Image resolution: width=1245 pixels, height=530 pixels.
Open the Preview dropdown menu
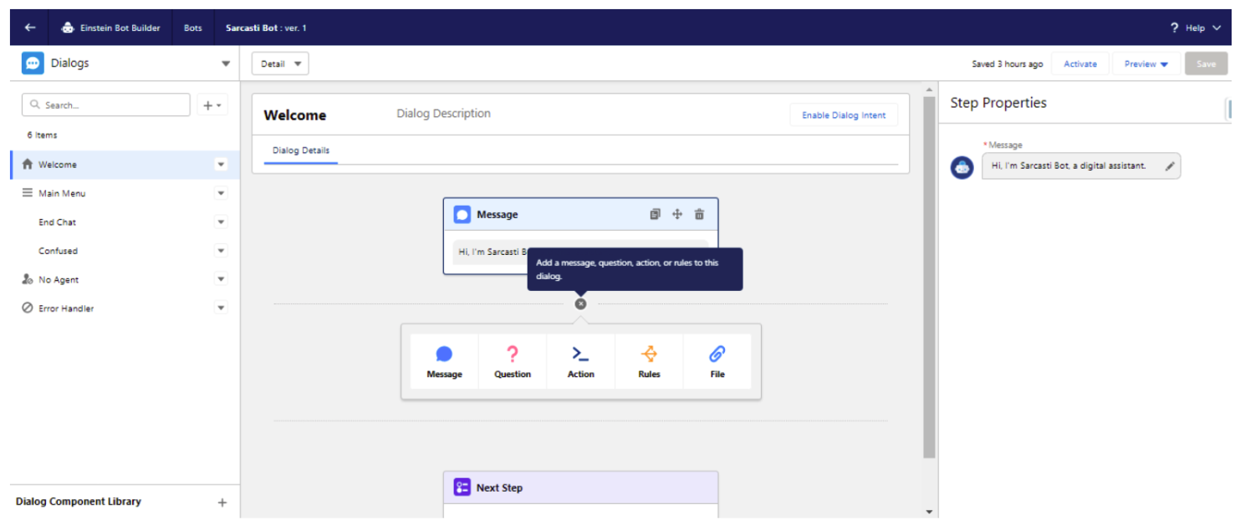click(x=1146, y=64)
